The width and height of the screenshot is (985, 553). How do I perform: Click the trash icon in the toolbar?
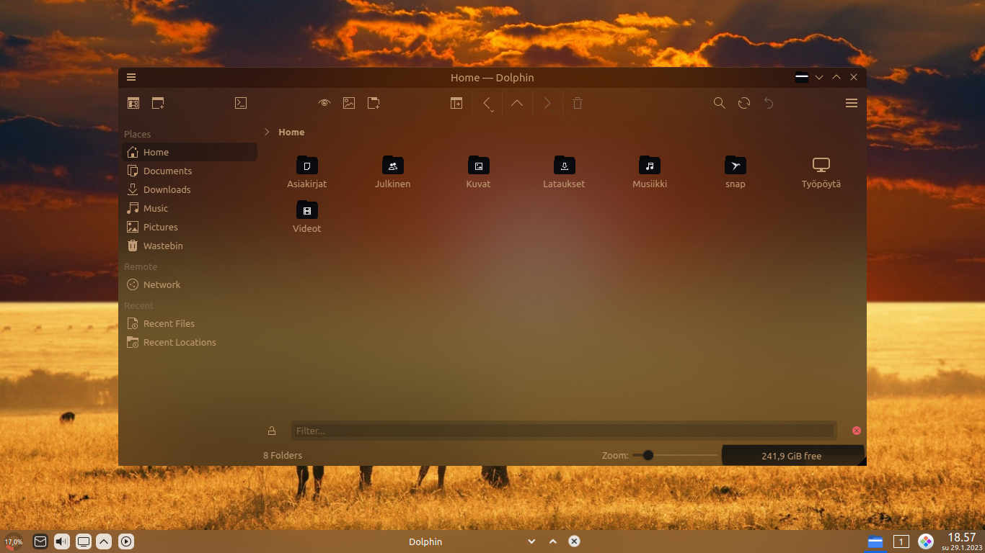point(578,103)
